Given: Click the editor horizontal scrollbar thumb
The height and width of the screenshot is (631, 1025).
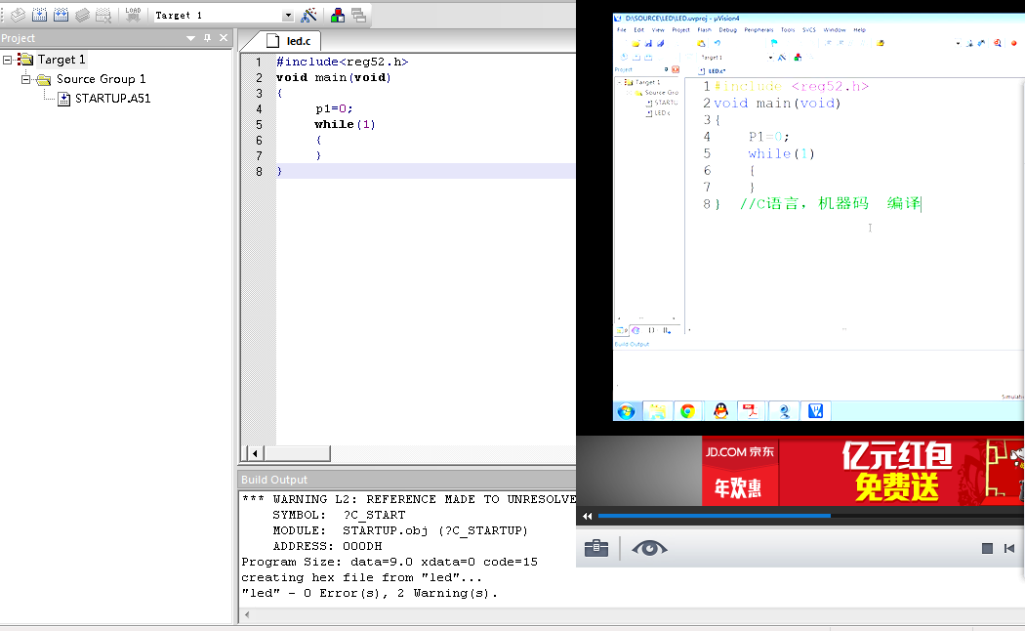Looking at the screenshot, I should (298, 453).
